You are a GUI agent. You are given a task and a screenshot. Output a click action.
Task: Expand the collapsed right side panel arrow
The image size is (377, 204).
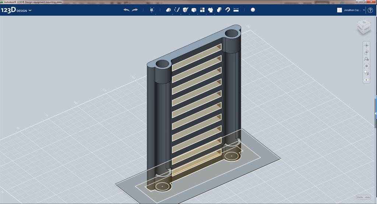pyautogui.click(x=376, y=113)
